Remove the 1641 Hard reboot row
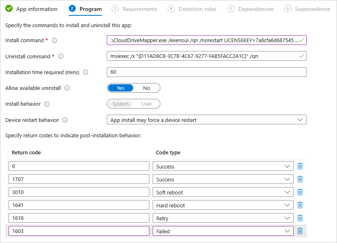The image size is (337, 243). coord(300,205)
